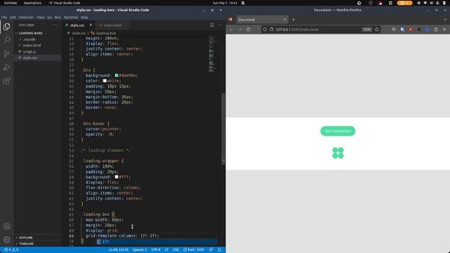Open Pocket shield icon in Firefox toolbar
The image size is (450, 253).
394,30
